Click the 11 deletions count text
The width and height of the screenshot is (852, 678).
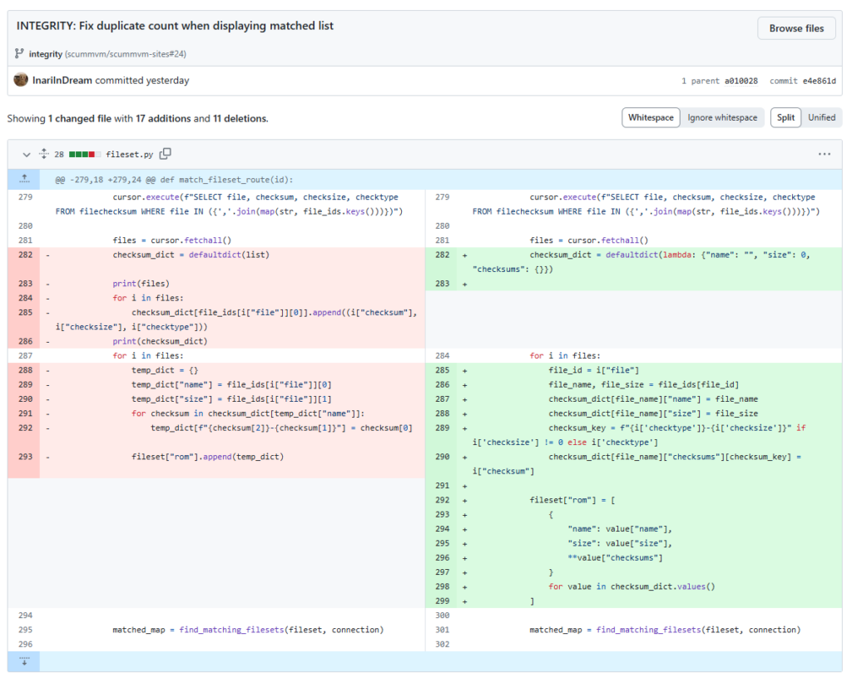tap(240, 118)
